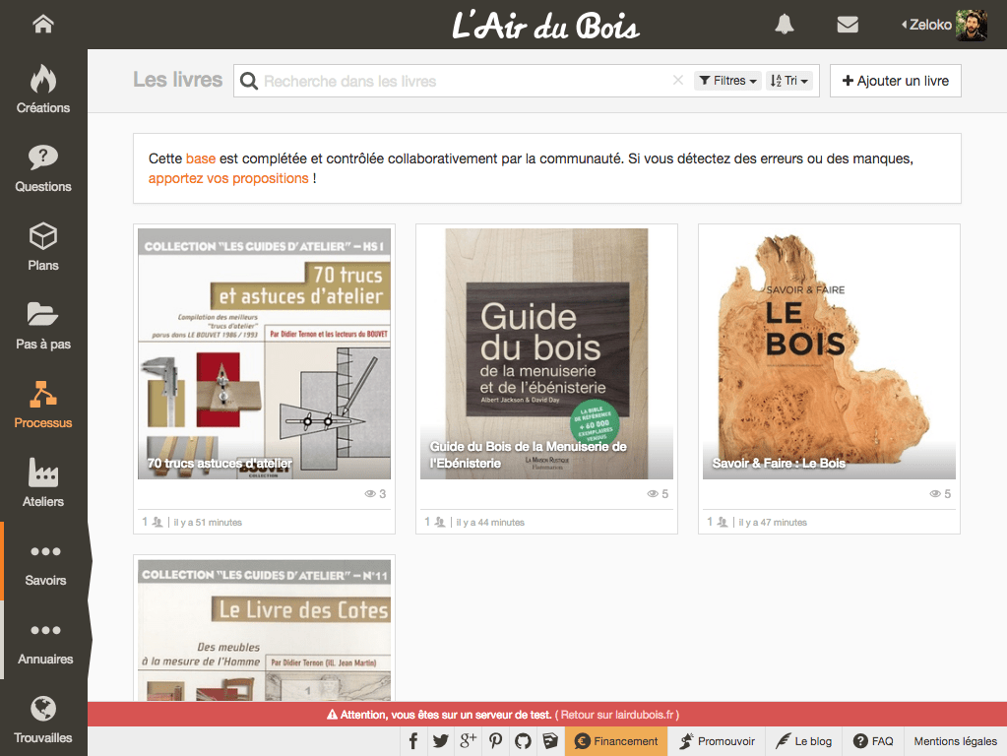Open '70 trucs astuces d'atelier' book cover
This screenshot has height=756, width=1007.
(264, 354)
